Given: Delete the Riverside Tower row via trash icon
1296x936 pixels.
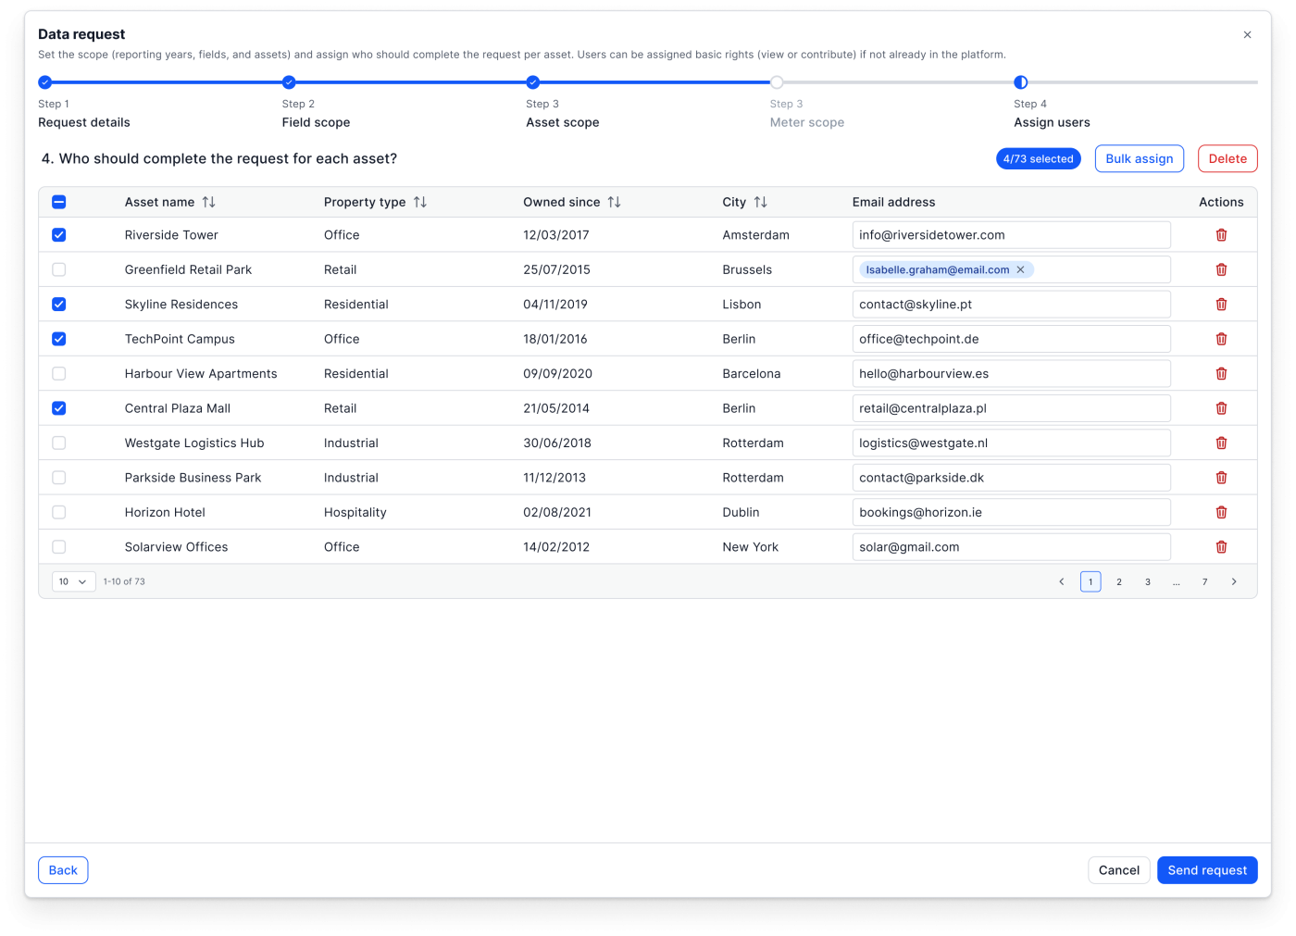Looking at the screenshot, I should tap(1221, 235).
